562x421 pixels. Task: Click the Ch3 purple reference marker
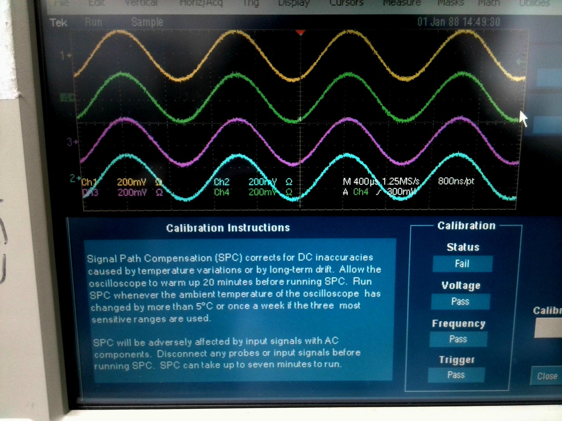72,142
